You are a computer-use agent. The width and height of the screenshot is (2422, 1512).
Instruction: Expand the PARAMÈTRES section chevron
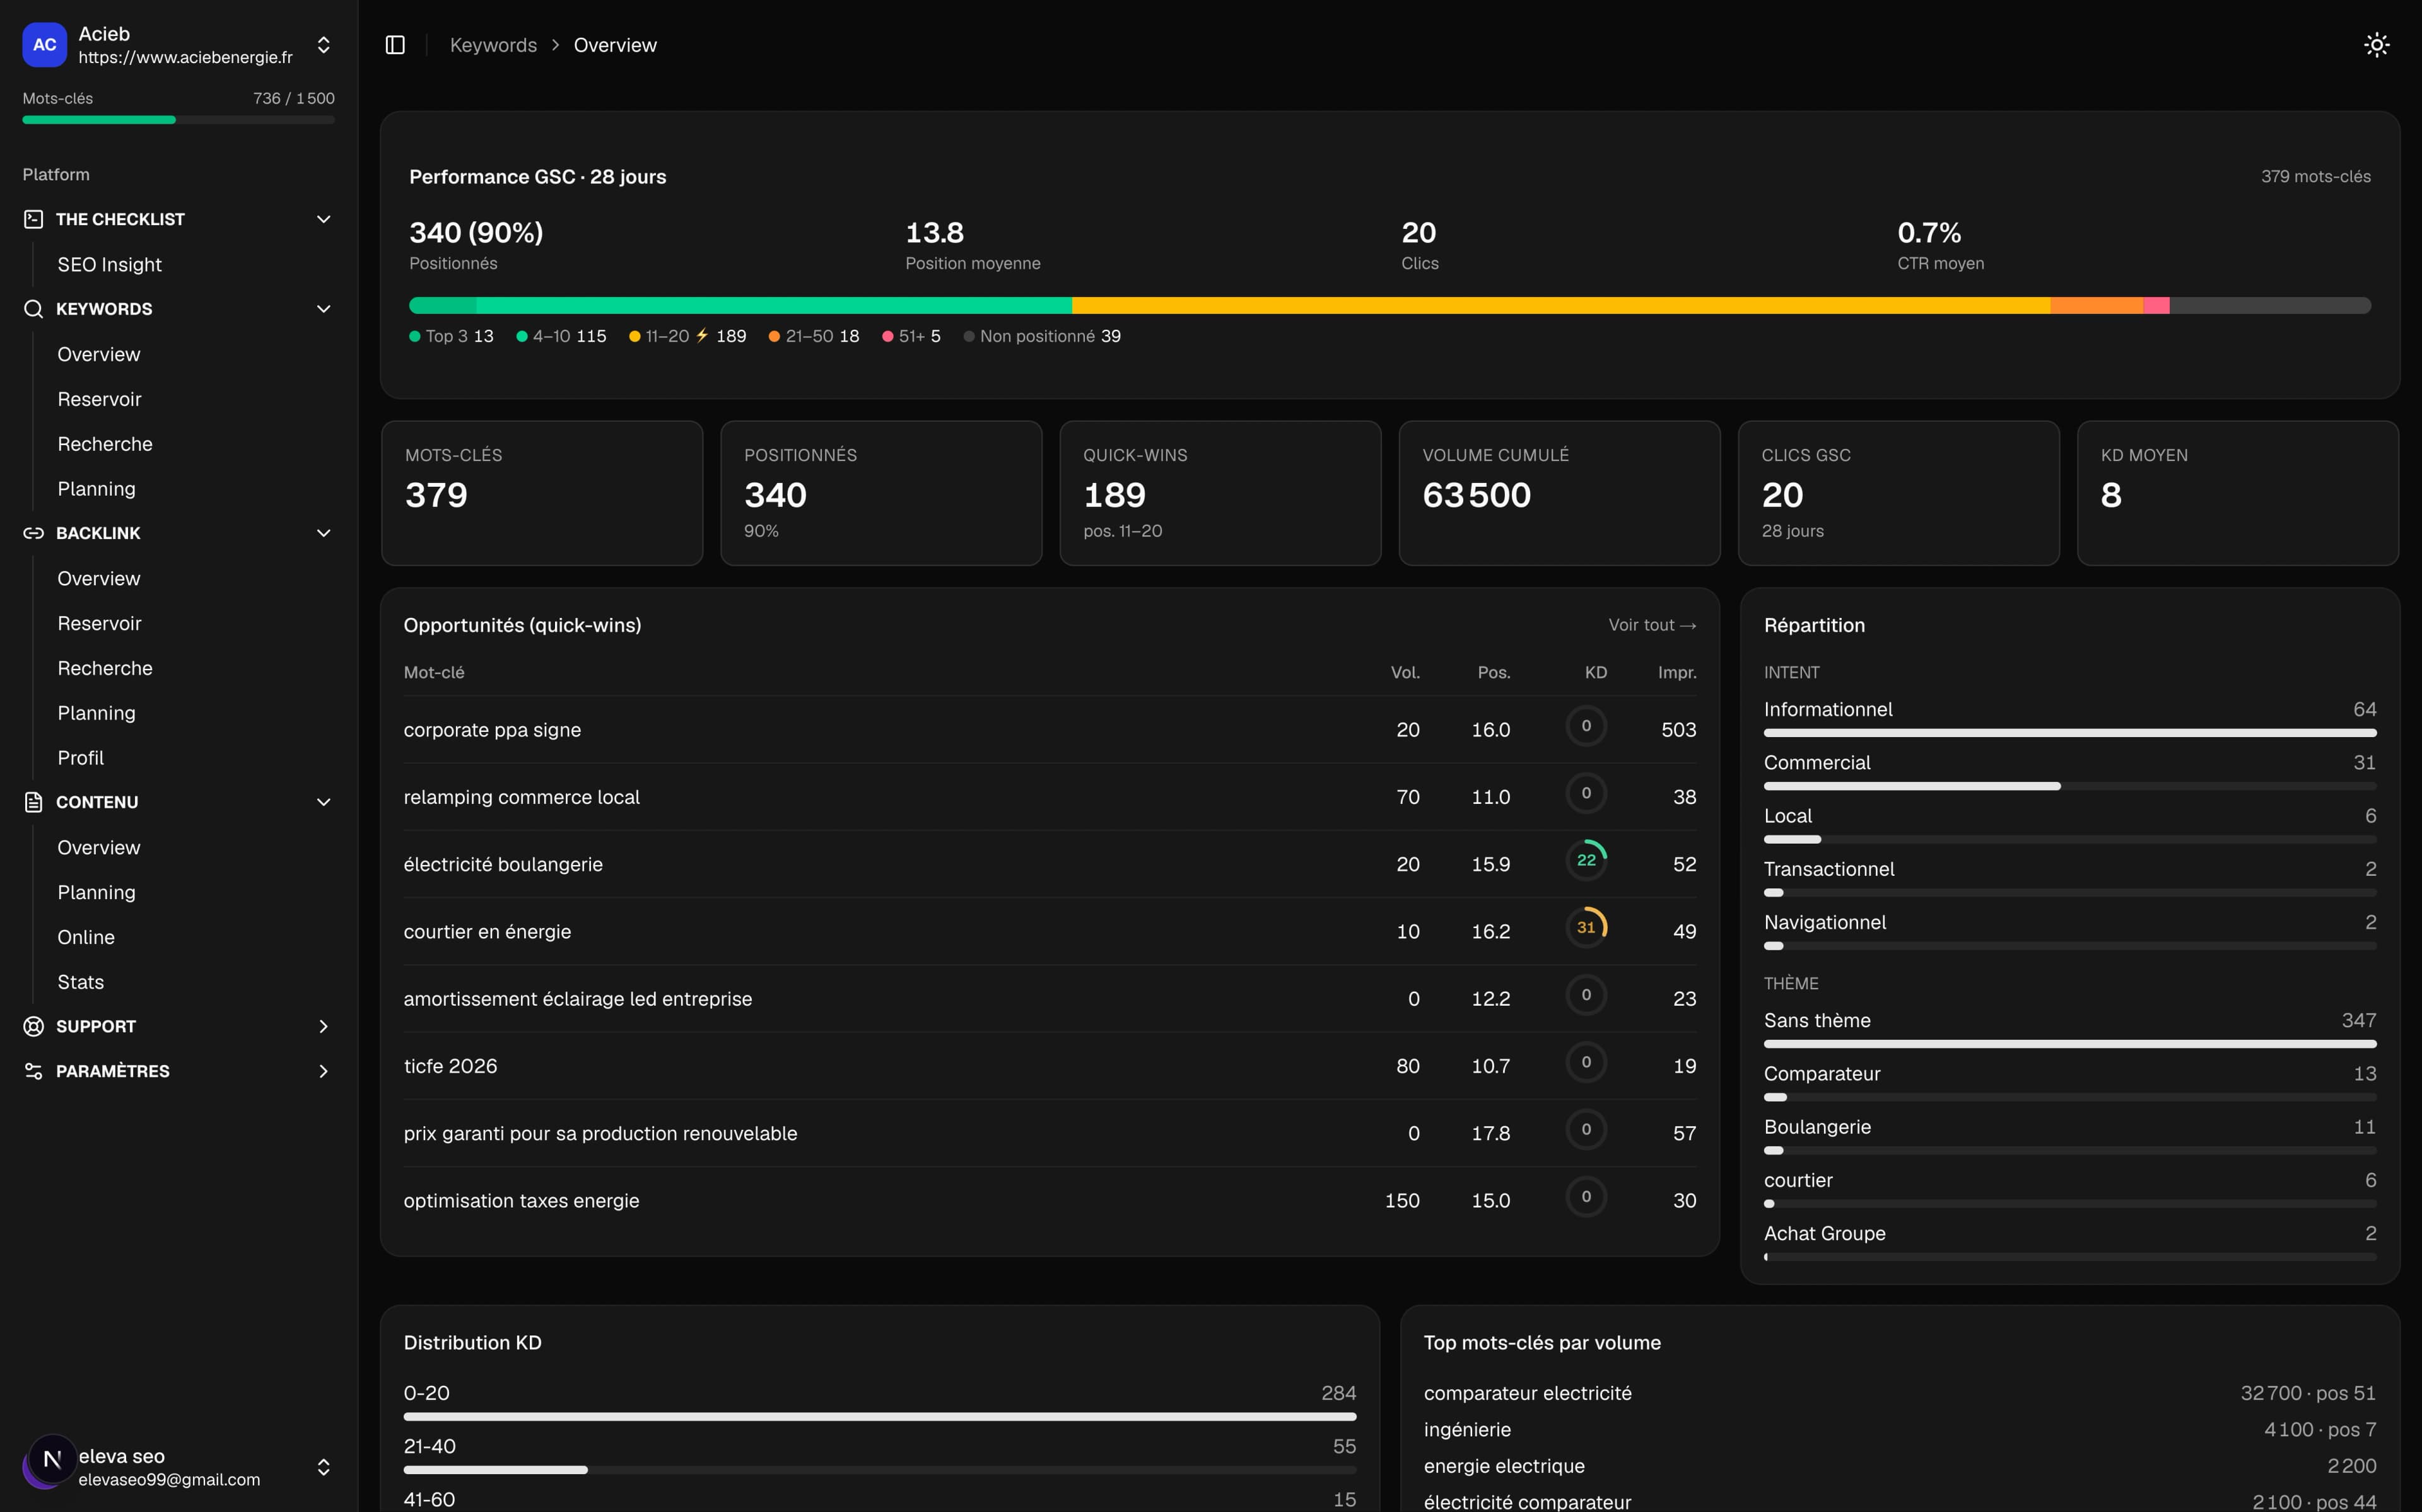tap(323, 1071)
